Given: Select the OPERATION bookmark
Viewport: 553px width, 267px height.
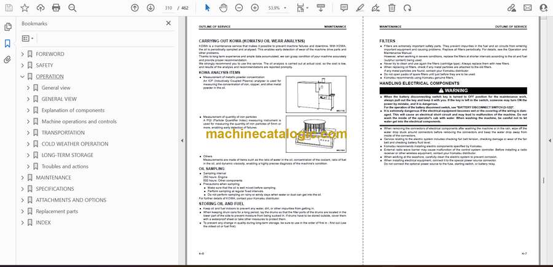Looking at the screenshot, I should 50,77.
